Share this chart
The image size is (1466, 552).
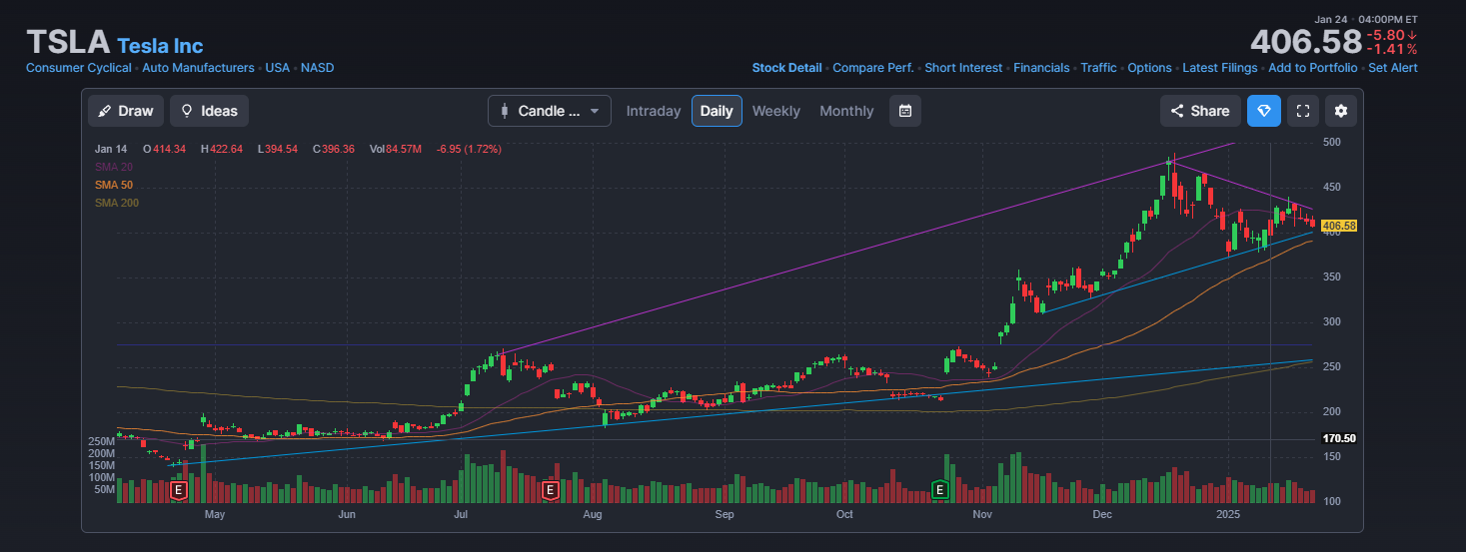tap(1200, 111)
